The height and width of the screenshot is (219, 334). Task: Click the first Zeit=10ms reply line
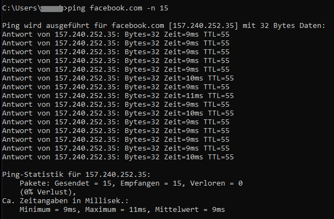click(x=118, y=78)
